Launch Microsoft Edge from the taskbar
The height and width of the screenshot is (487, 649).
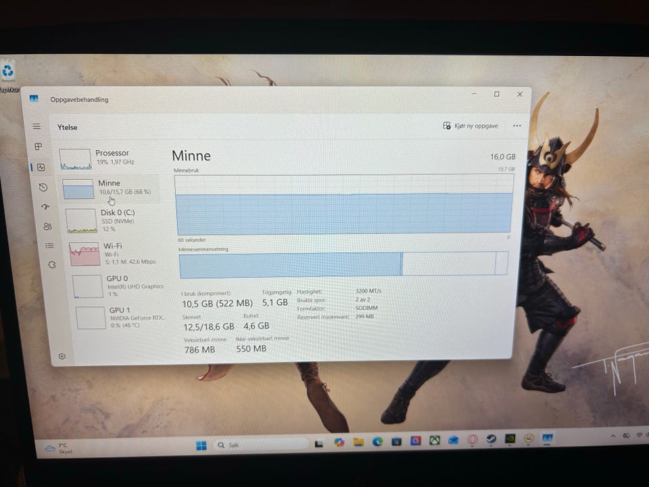click(377, 442)
